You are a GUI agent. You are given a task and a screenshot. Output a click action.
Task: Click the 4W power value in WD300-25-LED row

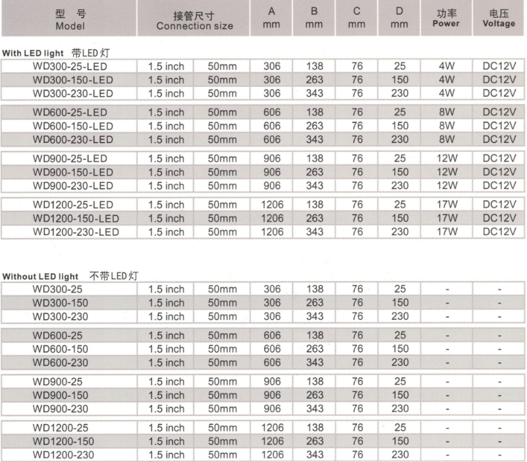click(x=447, y=66)
